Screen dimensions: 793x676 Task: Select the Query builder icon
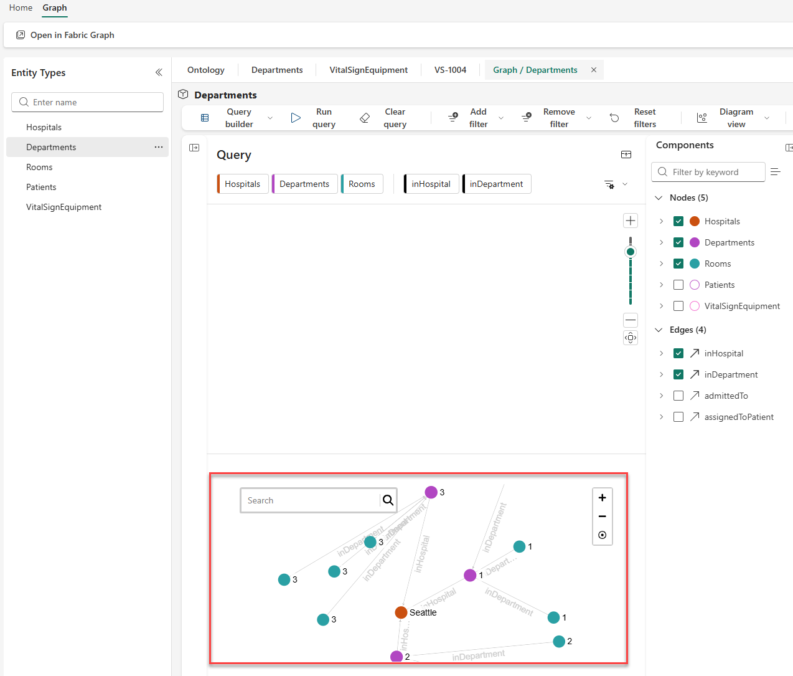click(x=205, y=117)
